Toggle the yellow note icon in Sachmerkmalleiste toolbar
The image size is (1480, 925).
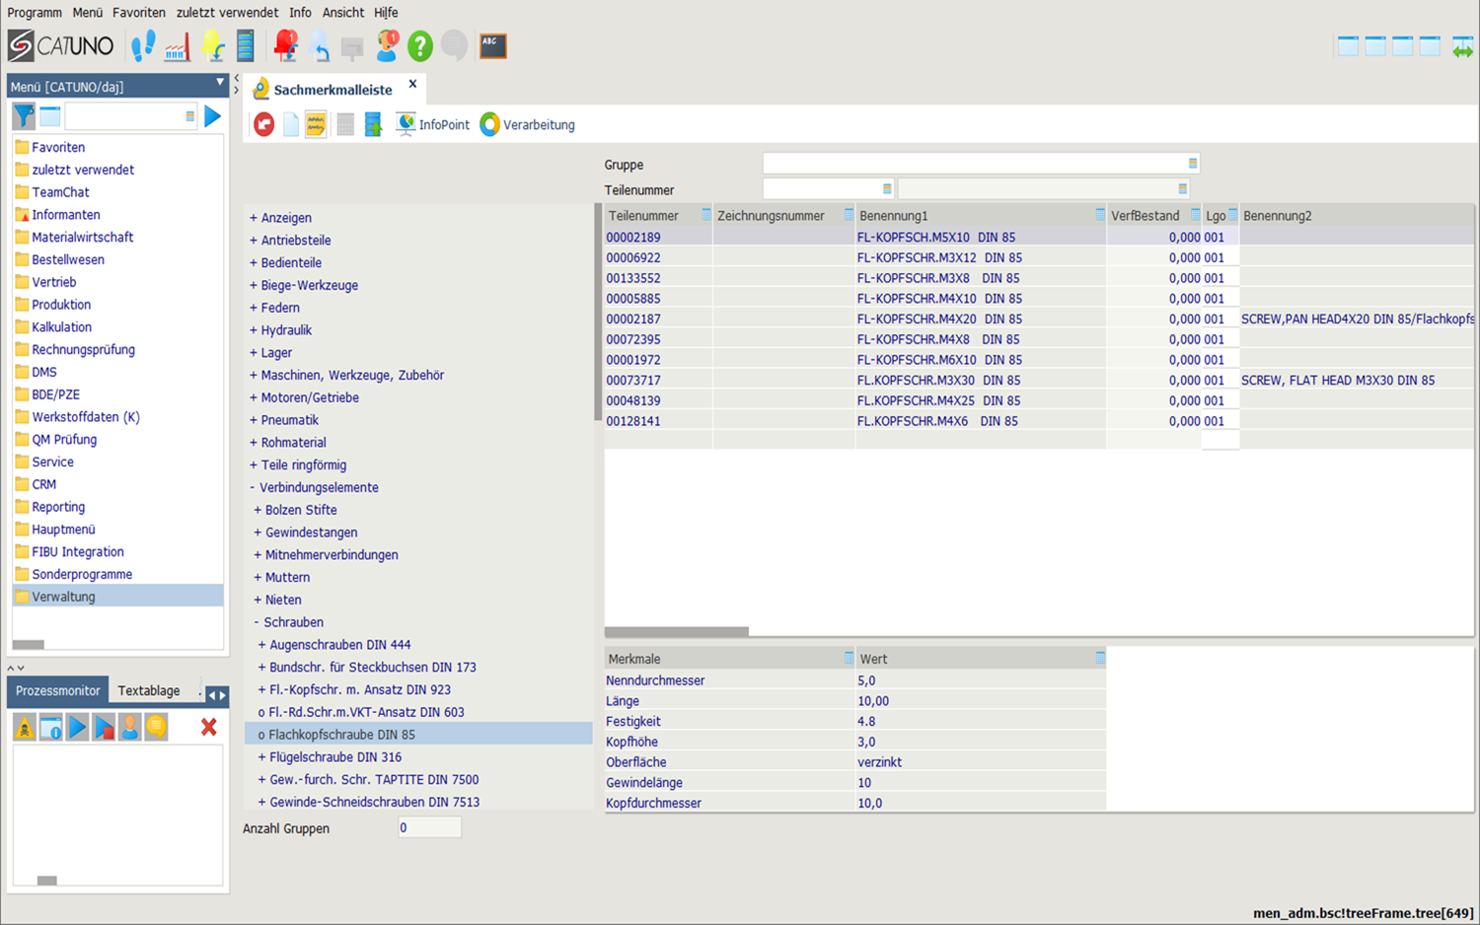click(316, 125)
